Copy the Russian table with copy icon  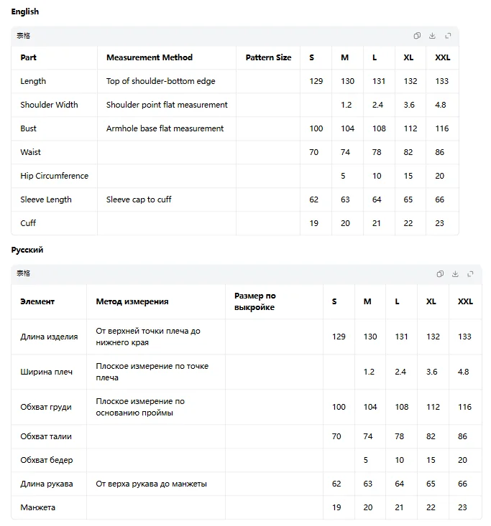(x=440, y=273)
